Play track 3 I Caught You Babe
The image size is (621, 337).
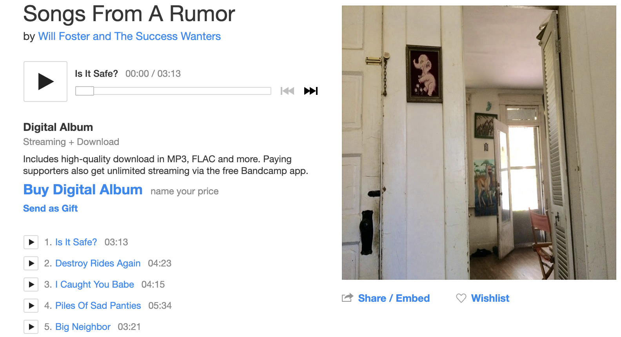click(31, 284)
